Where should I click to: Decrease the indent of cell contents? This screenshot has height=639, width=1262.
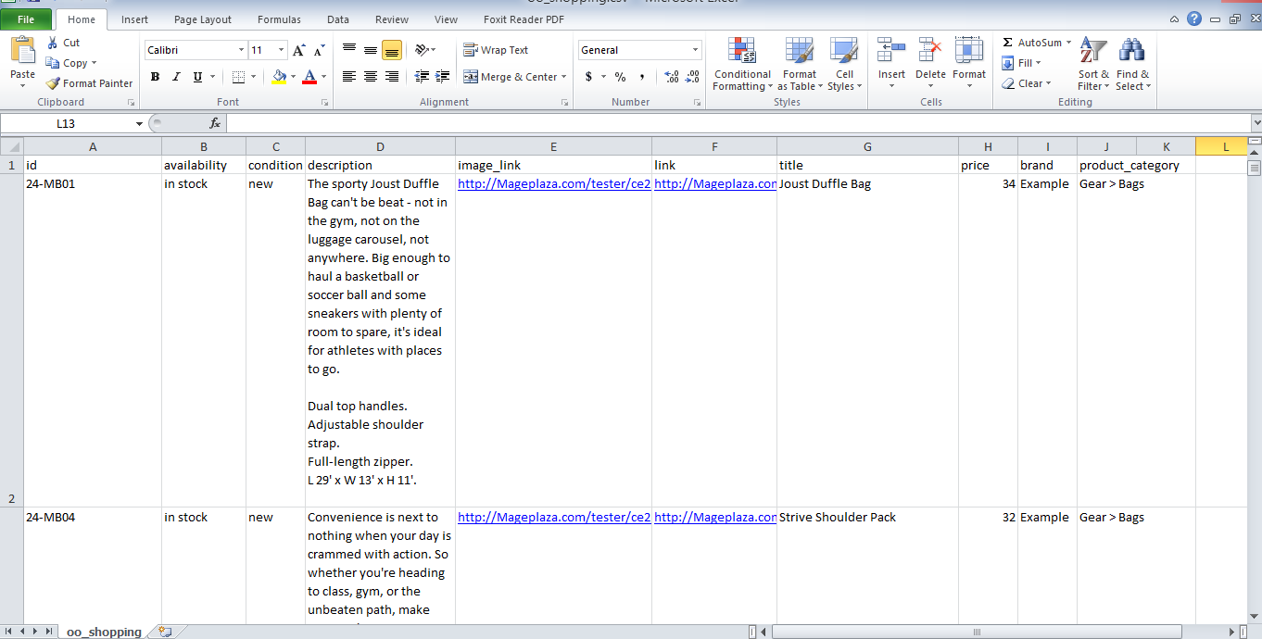[x=422, y=77]
